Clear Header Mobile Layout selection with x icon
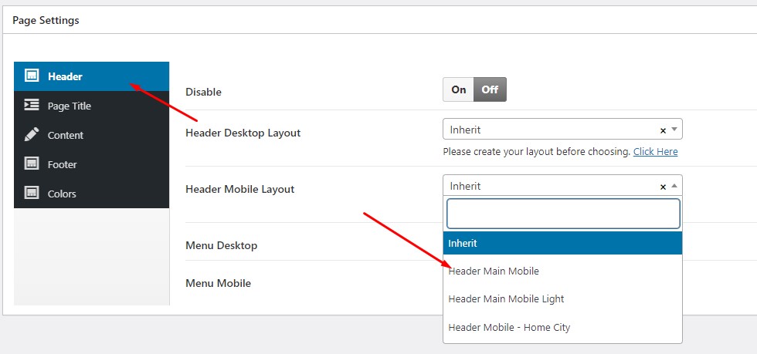This screenshot has width=757, height=354. [x=663, y=187]
